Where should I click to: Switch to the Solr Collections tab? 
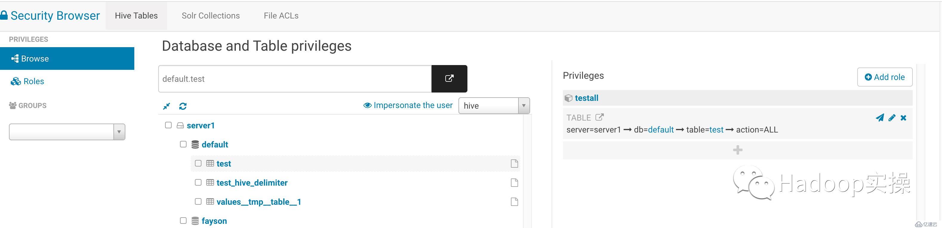(211, 16)
